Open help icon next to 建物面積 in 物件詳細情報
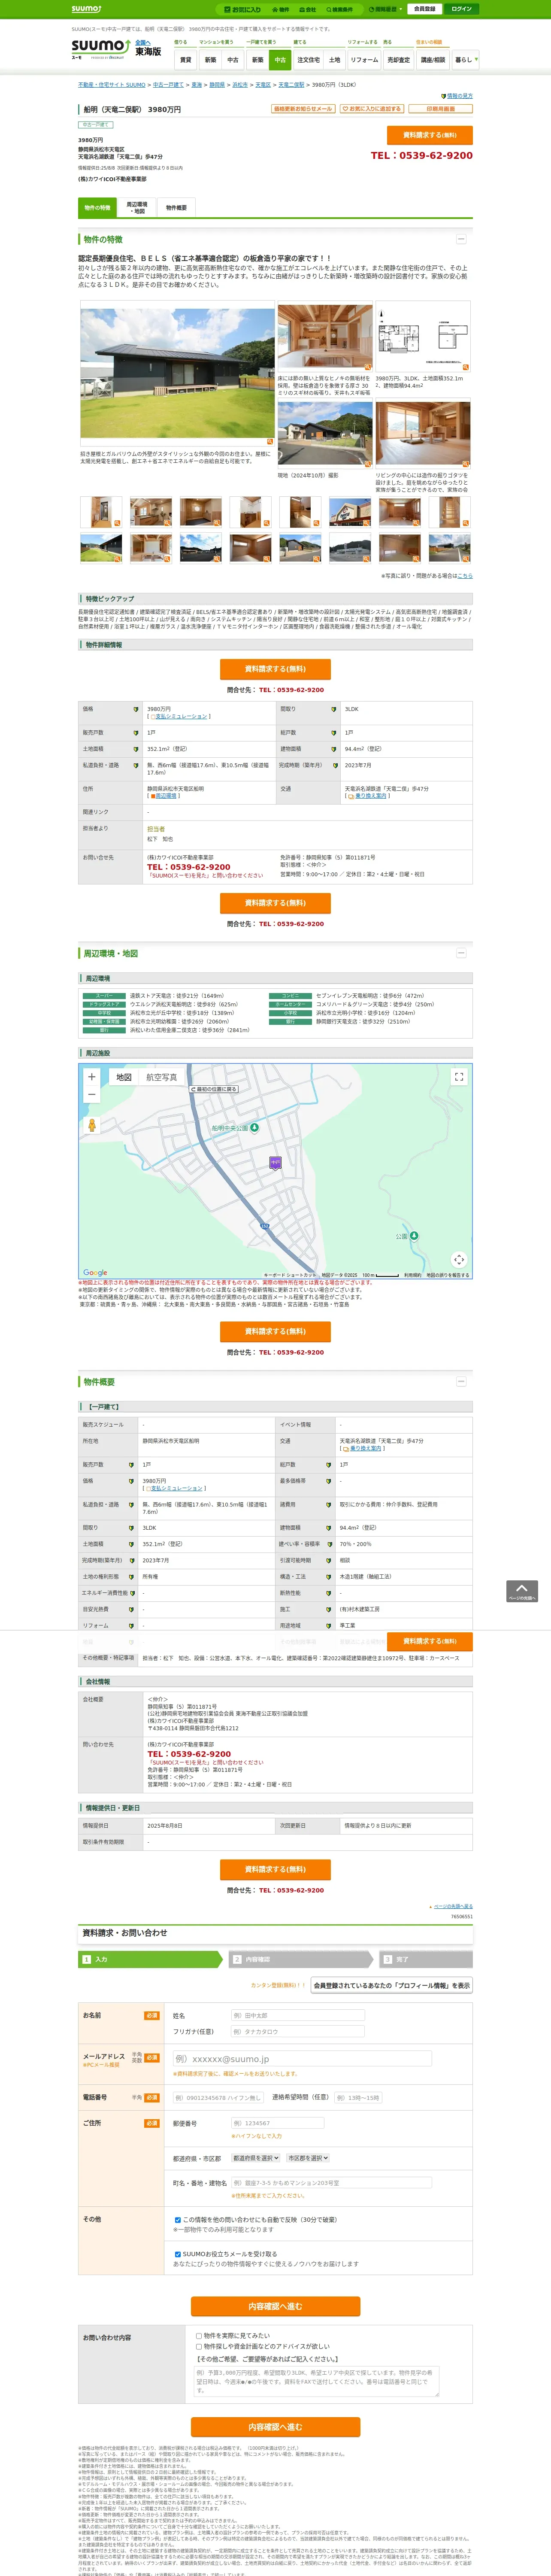The width and height of the screenshot is (551, 2576). click(x=334, y=749)
